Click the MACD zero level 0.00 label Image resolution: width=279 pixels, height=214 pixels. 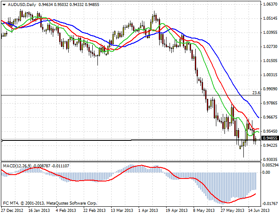click(x=266, y=172)
